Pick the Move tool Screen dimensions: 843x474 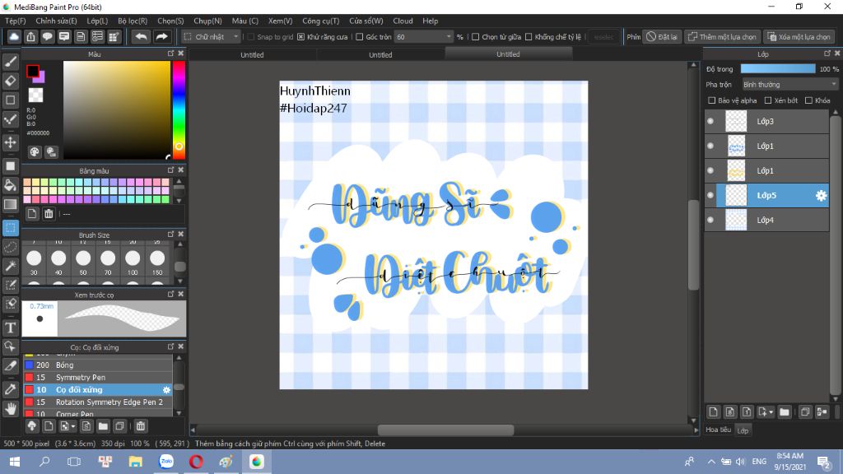coord(10,142)
